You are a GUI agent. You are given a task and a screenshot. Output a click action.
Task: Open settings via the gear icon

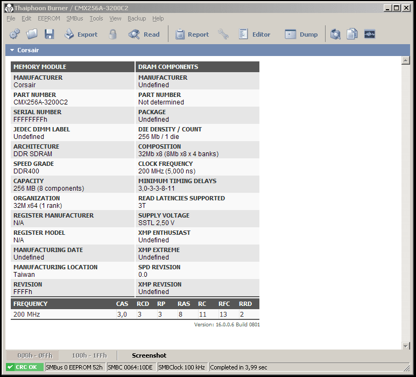pyautogui.click(x=15, y=34)
